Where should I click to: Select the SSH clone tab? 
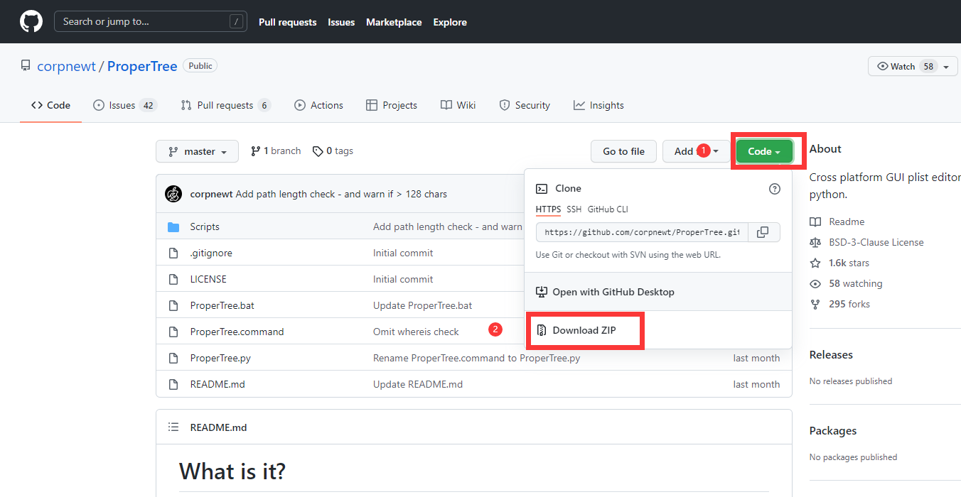coord(574,209)
